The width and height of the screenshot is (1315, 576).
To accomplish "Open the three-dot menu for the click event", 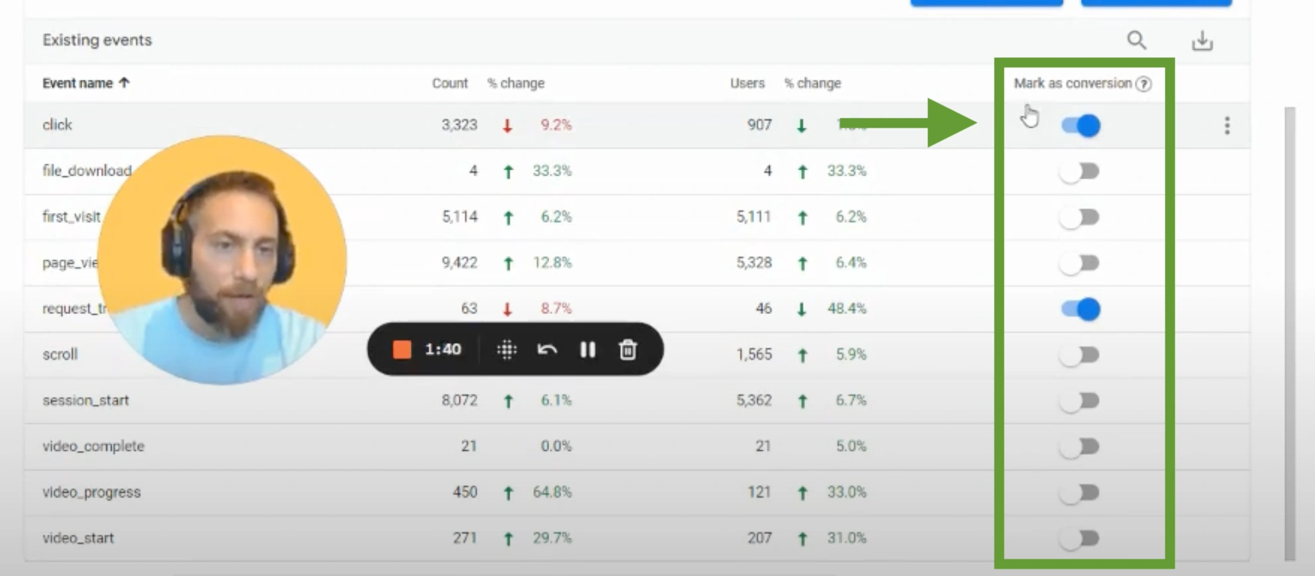I will (x=1227, y=126).
